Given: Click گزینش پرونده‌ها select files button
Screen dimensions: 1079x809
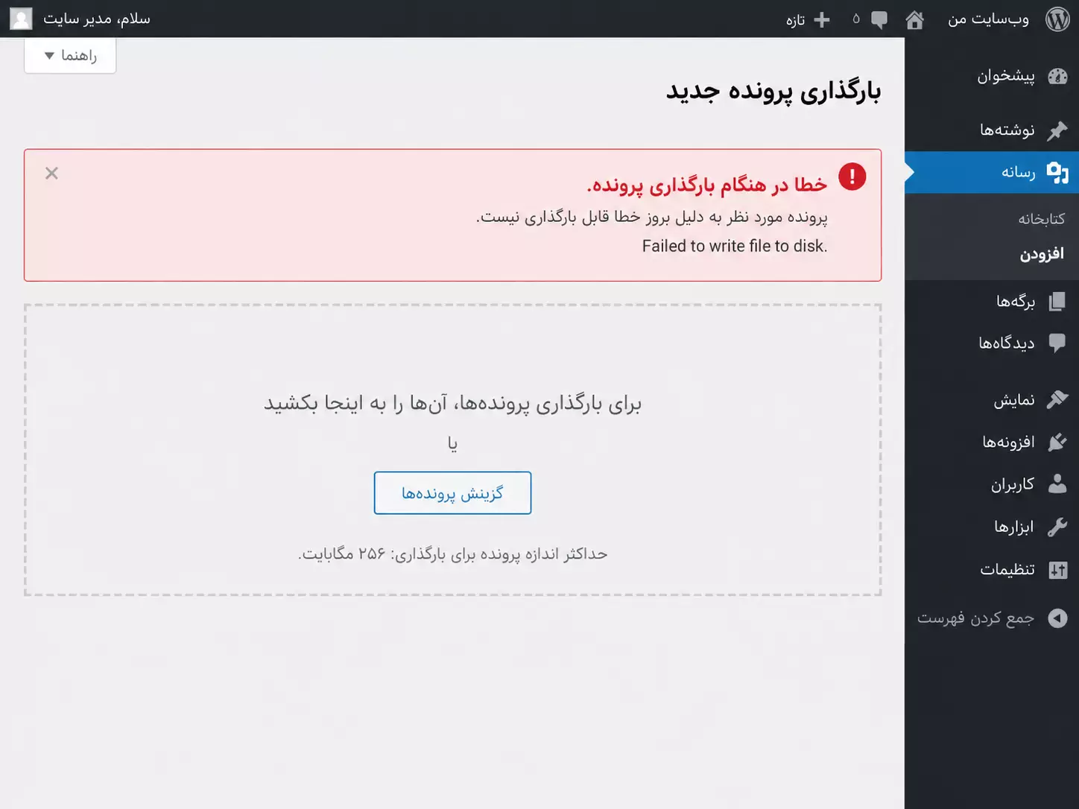Looking at the screenshot, I should pyautogui.click(x=452, y=493).
